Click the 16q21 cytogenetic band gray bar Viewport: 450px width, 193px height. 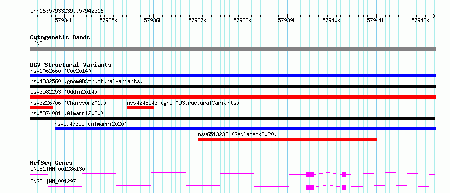pos(233,49)
